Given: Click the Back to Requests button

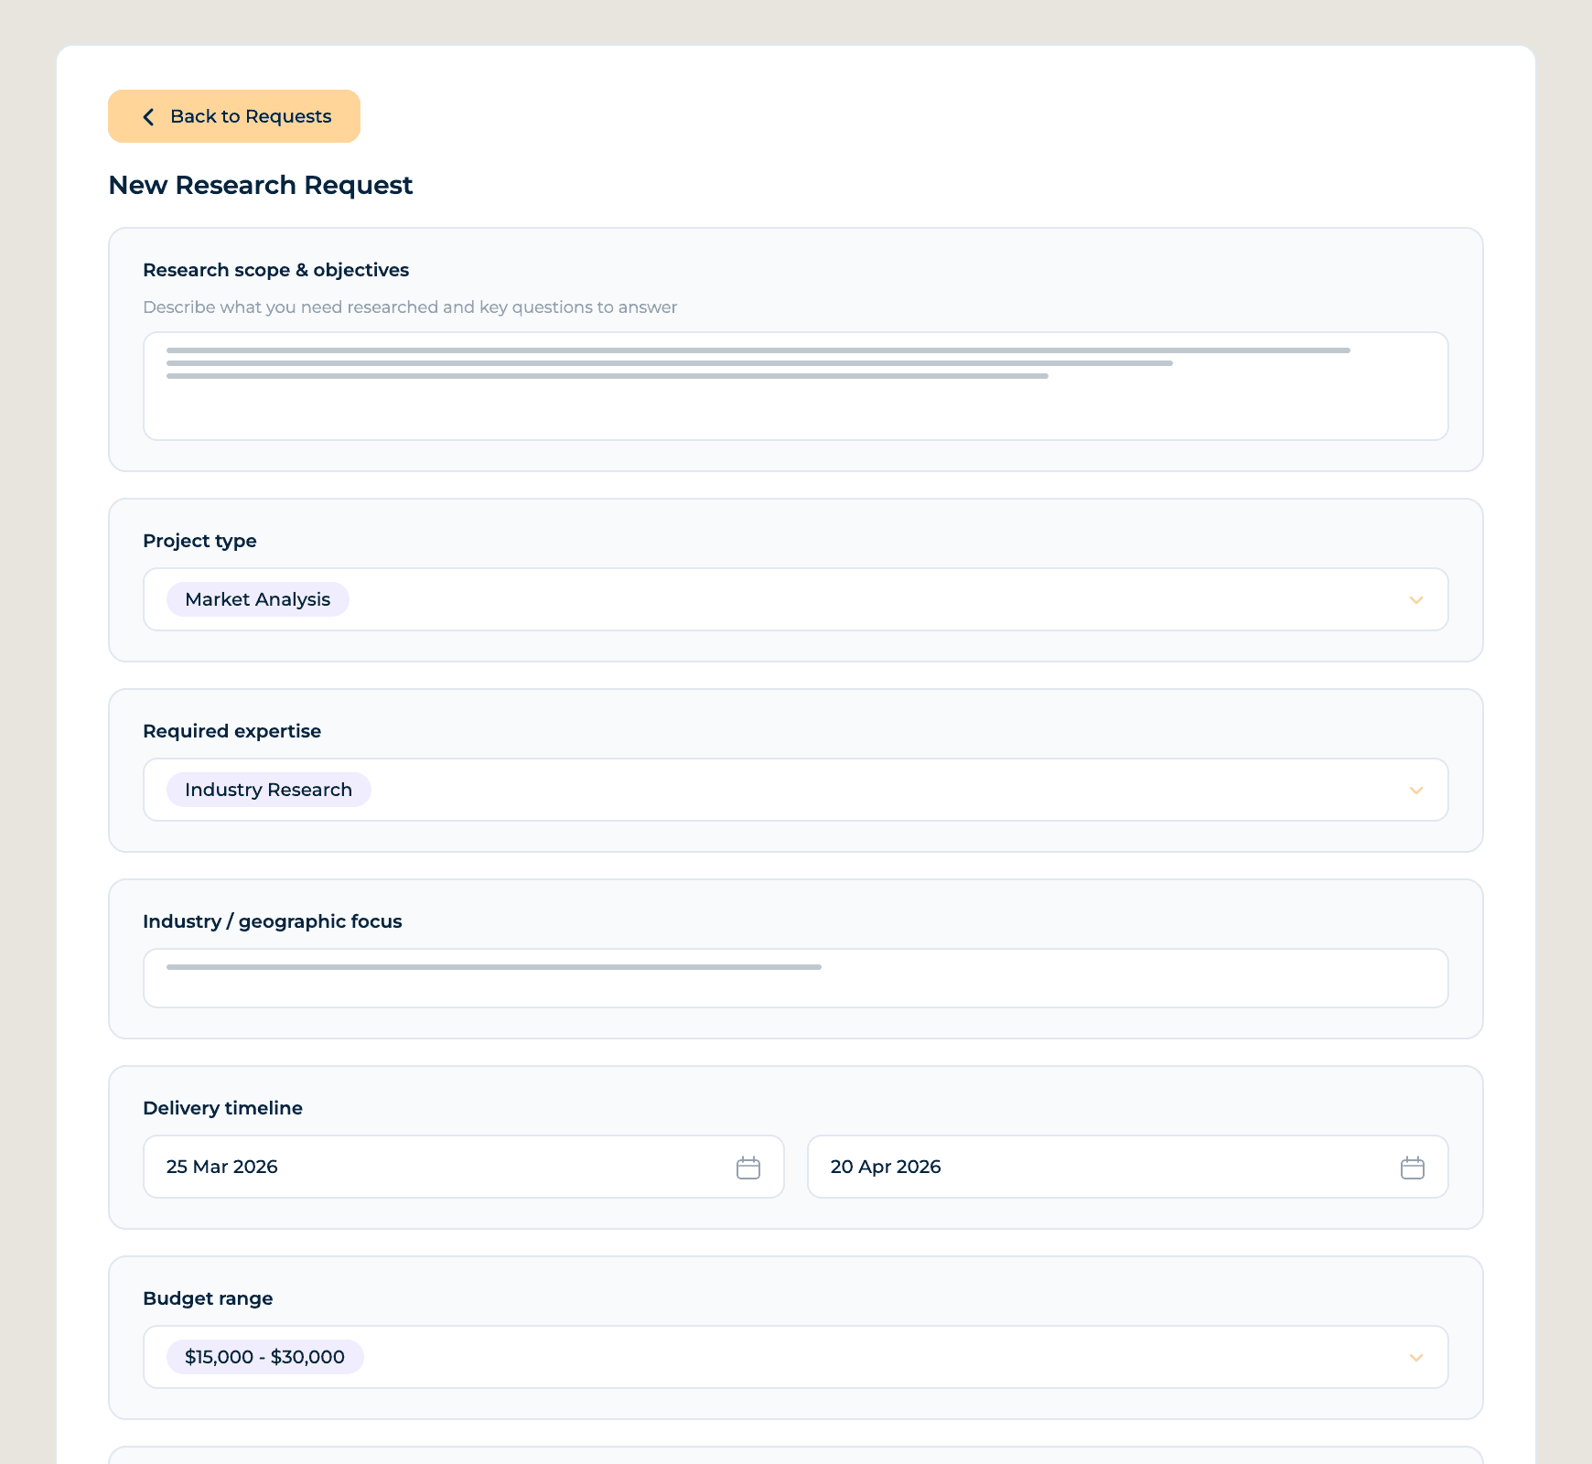Looking at the screenshot, I should [234, 116].
